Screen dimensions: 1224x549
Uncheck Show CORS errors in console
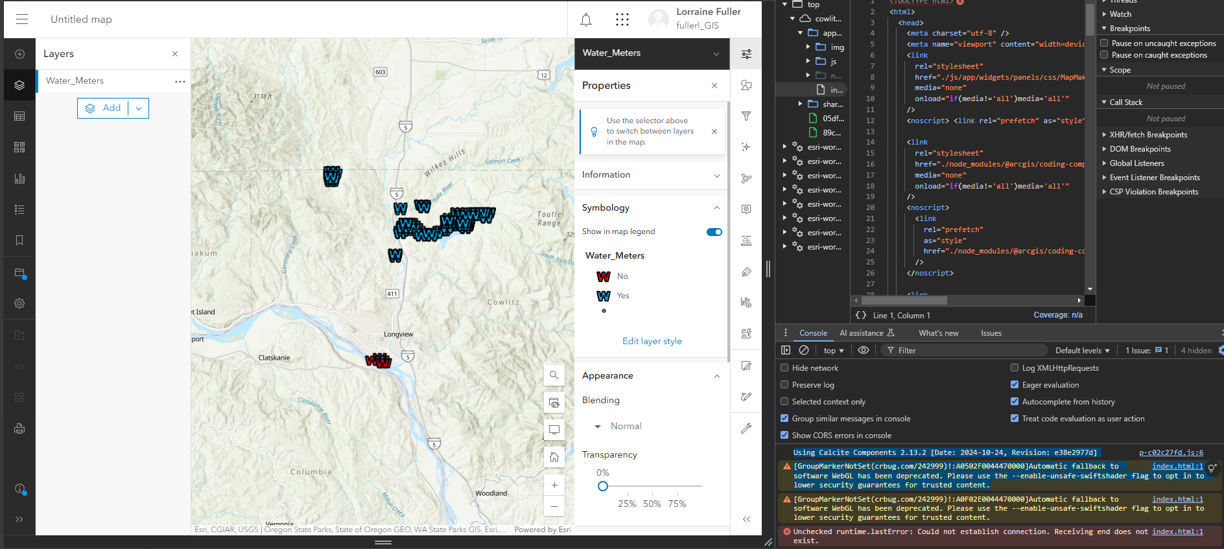coord(784,436)
